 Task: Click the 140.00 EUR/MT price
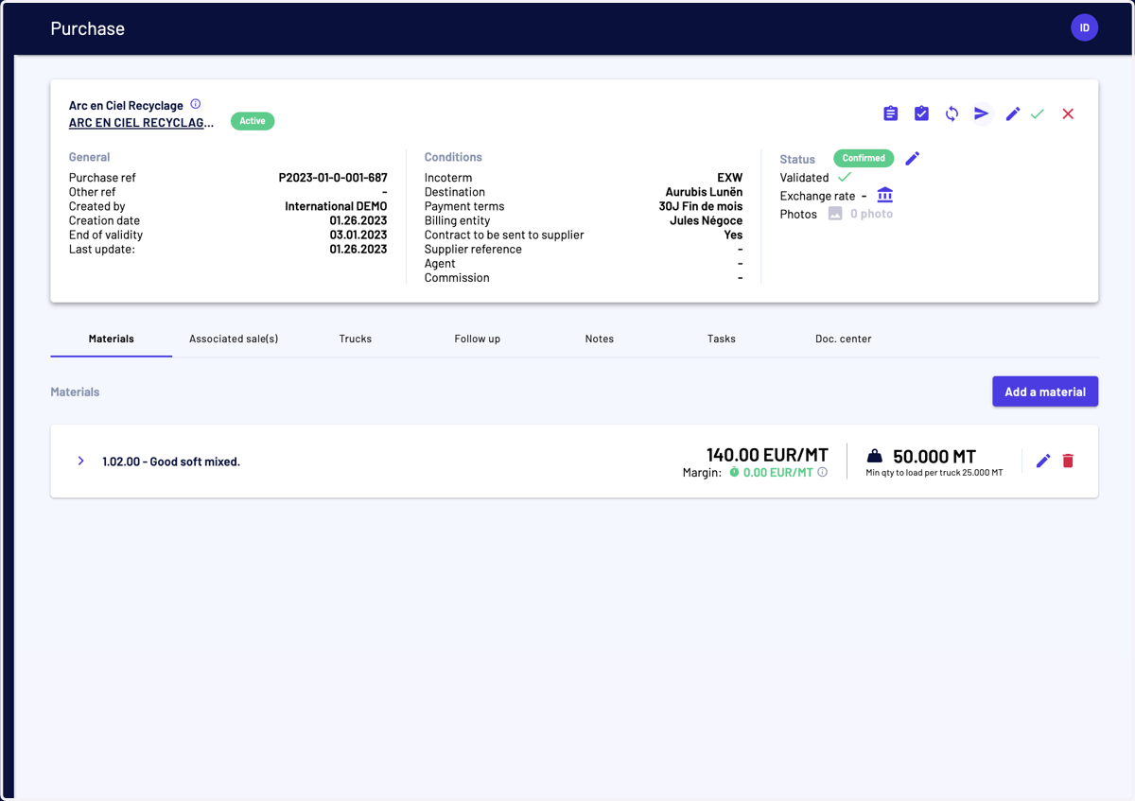pyautogui.click(x=767, y=455)
